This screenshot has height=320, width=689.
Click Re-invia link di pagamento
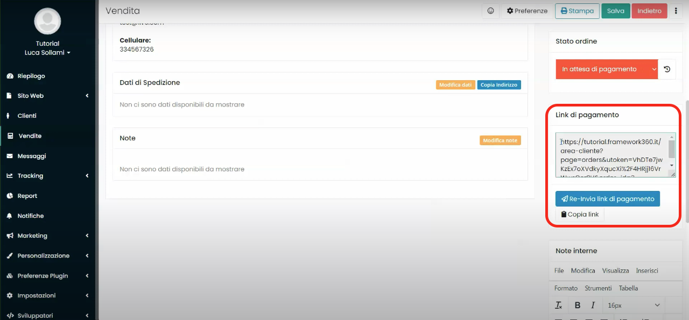(607, 198)
